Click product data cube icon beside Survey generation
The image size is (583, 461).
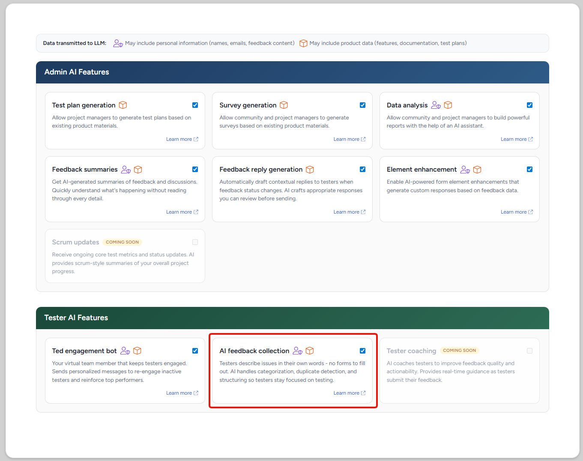[284, 105]
